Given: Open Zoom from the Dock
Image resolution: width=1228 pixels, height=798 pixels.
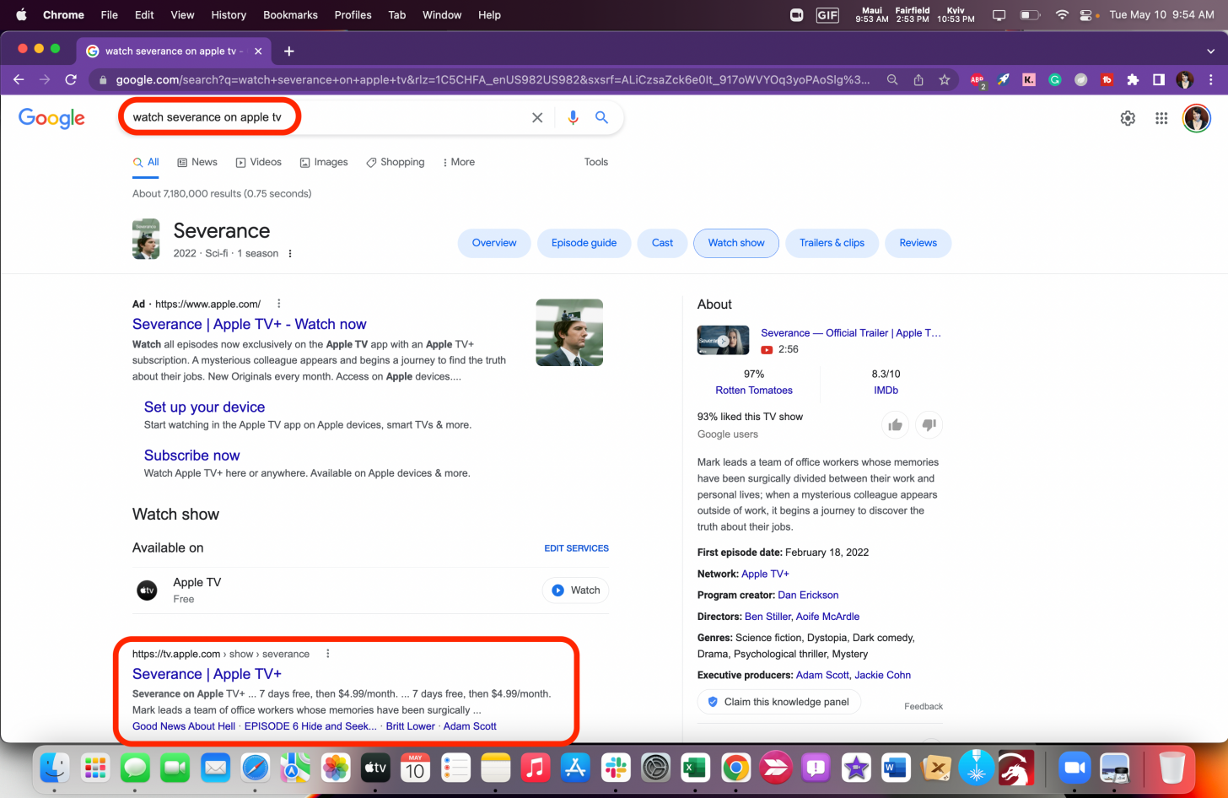Looking at the screenshot, I should 1074,768.
